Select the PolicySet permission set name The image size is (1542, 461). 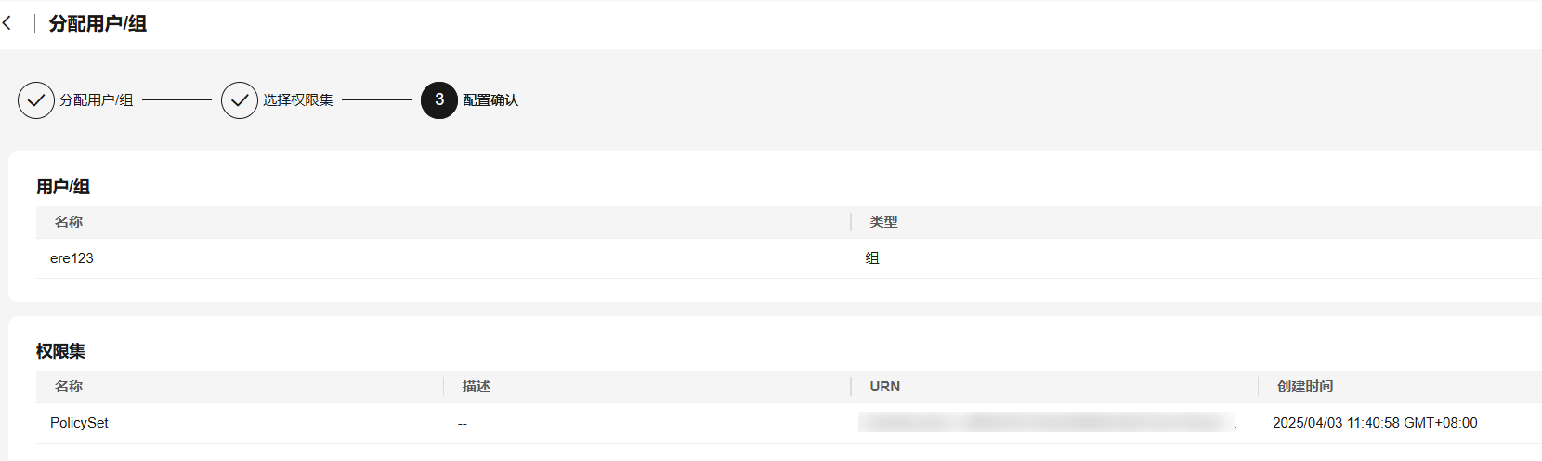(x=79, y=423)
